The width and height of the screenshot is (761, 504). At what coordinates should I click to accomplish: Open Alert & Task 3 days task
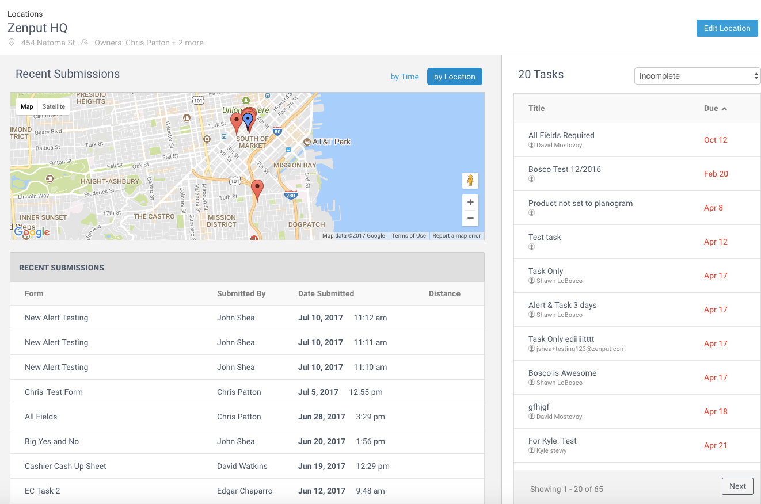tap(562, 305)
